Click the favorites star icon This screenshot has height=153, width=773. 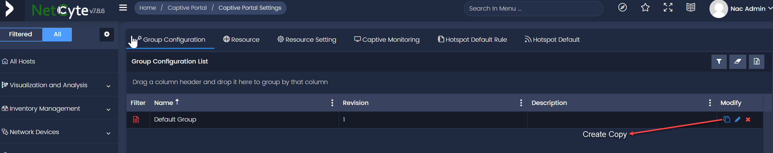(x=645, y=7)
